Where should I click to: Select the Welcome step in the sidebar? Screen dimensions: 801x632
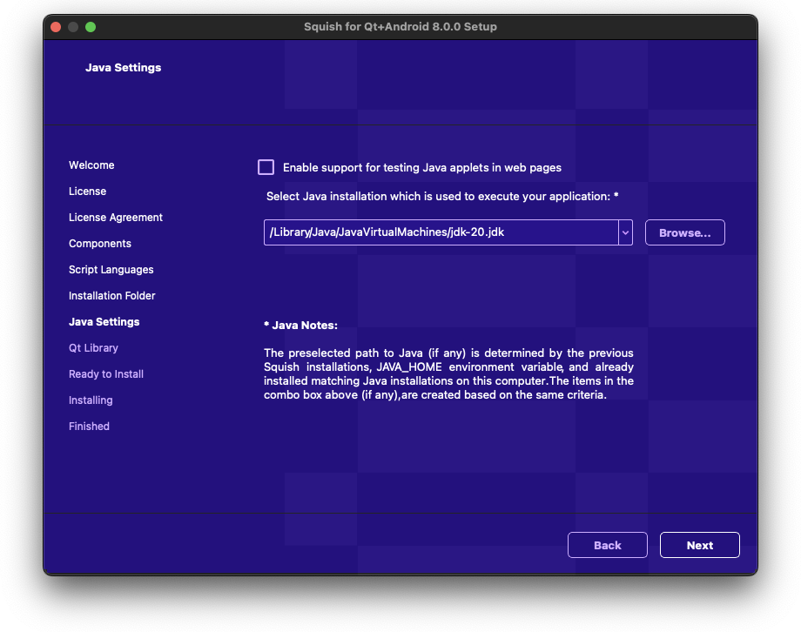click(91, 165)
